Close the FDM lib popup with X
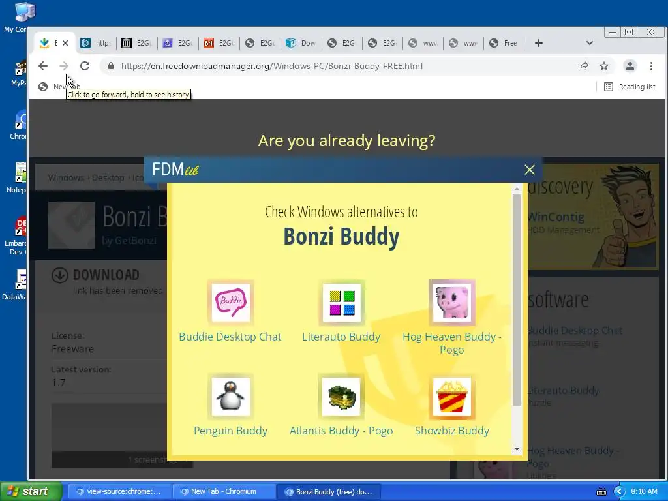Image resolution: width=668 pixels, height=501 pixels. [530, 170]
